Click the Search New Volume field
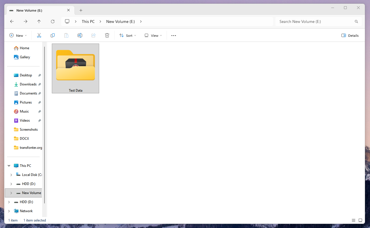The image size is (370, 228). pos(312,21)
